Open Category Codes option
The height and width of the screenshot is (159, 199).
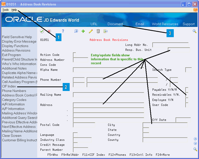click(14, 100)
